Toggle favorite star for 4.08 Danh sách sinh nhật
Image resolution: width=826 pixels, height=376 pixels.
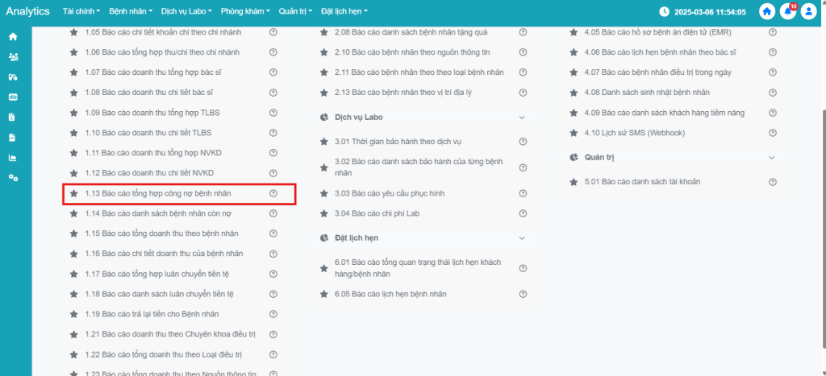point(574,93)
